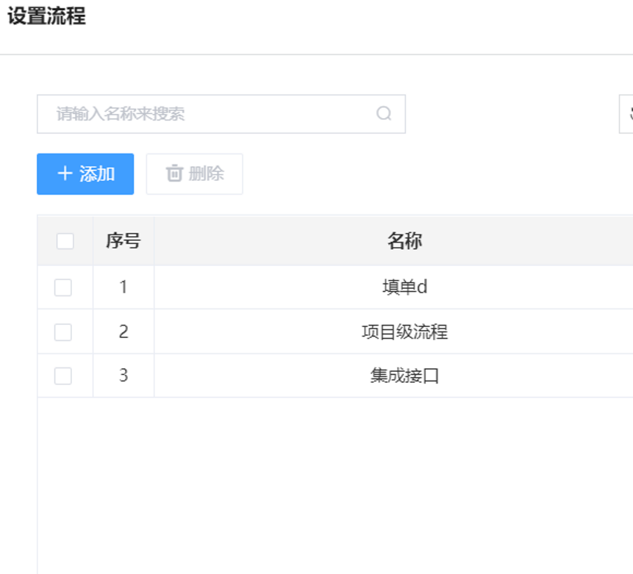This screenshot has width=633, height=574.
Task: Click the 名称 column header
Action: point(405,241)
